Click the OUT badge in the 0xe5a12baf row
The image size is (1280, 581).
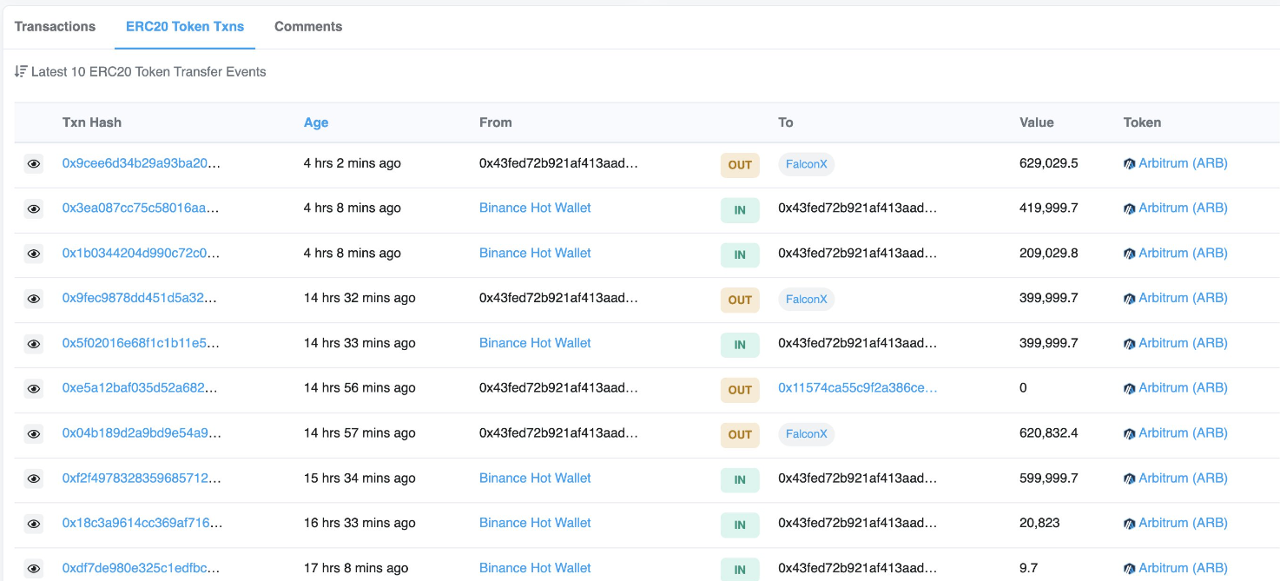(740, 390)
